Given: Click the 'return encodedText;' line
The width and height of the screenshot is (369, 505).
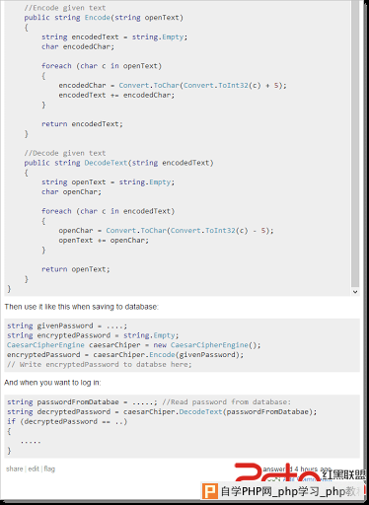Looking at the screenshot, I should [x=82, y=124].
